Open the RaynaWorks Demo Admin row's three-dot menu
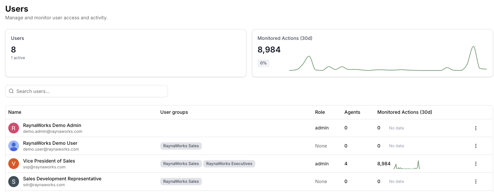494x192 pixels. [x=476, y=128]
